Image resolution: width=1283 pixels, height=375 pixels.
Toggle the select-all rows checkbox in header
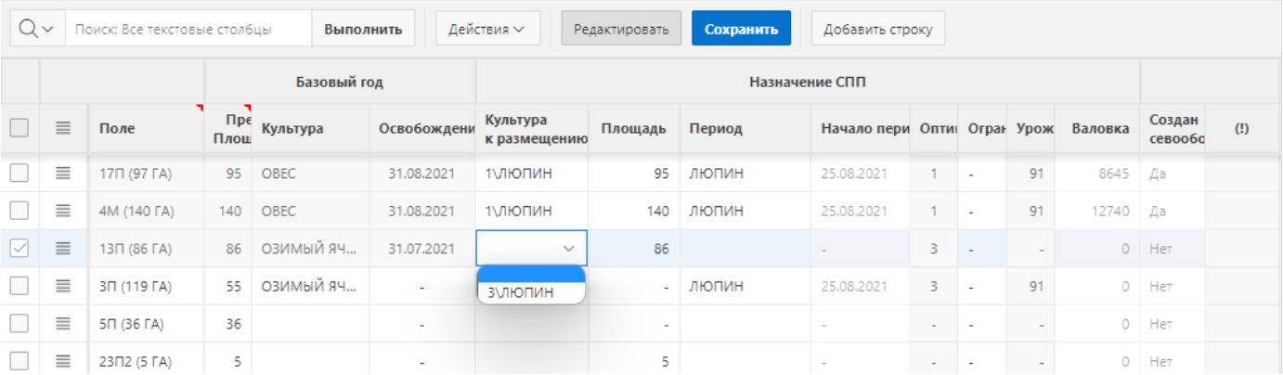tap(19, 129)
